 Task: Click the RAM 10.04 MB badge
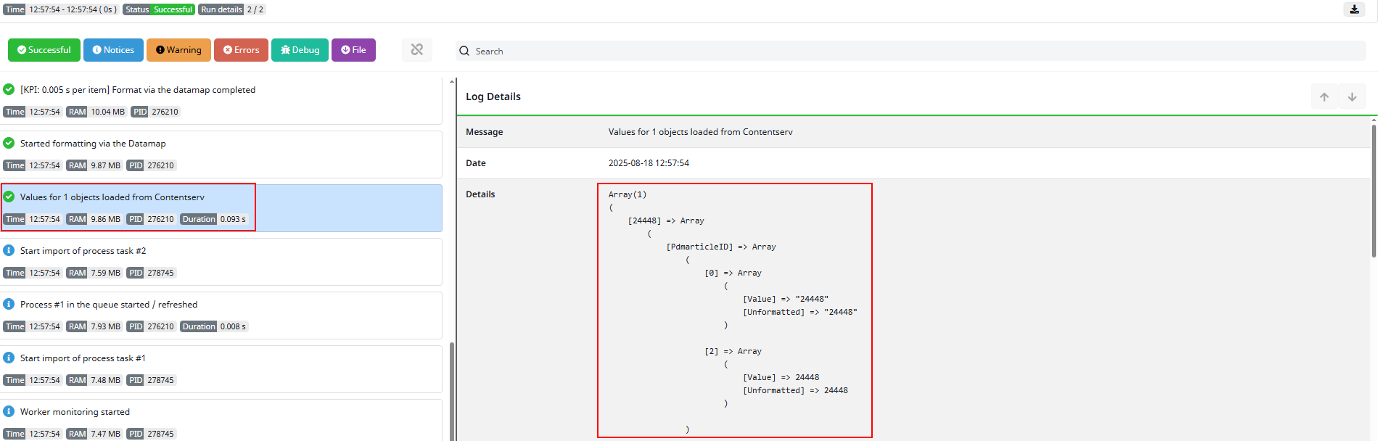pyautogui.click(x=97, y=112)
